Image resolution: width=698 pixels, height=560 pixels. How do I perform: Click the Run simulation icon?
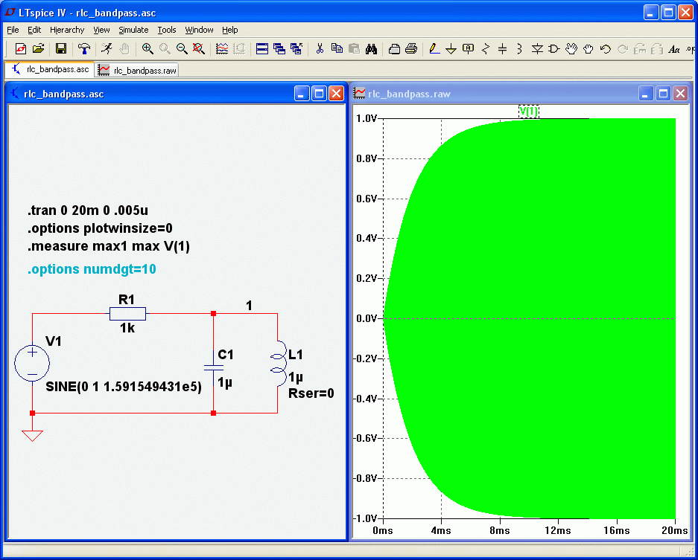point(107,48)
